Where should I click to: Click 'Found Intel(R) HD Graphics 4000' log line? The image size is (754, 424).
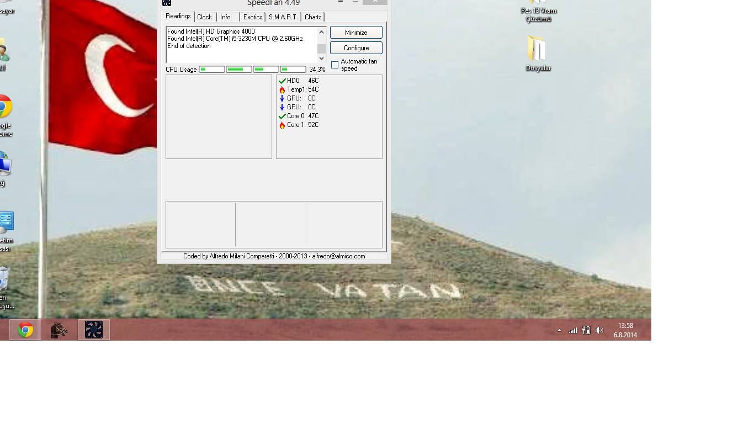[211, 31]
